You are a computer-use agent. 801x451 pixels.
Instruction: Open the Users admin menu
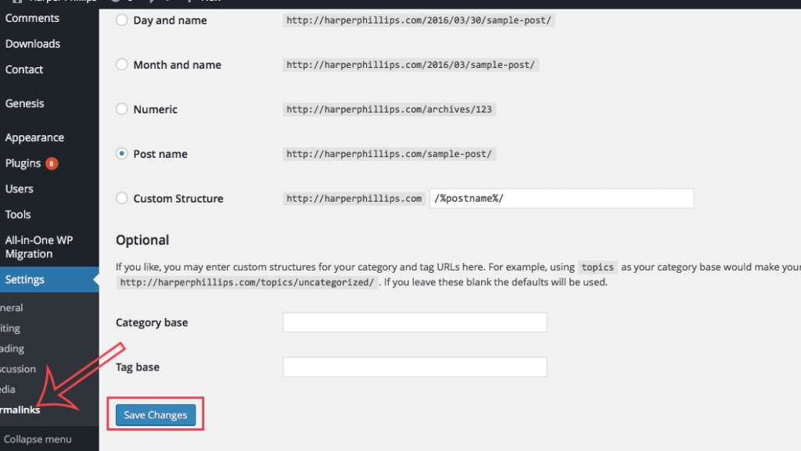[20, 188]
